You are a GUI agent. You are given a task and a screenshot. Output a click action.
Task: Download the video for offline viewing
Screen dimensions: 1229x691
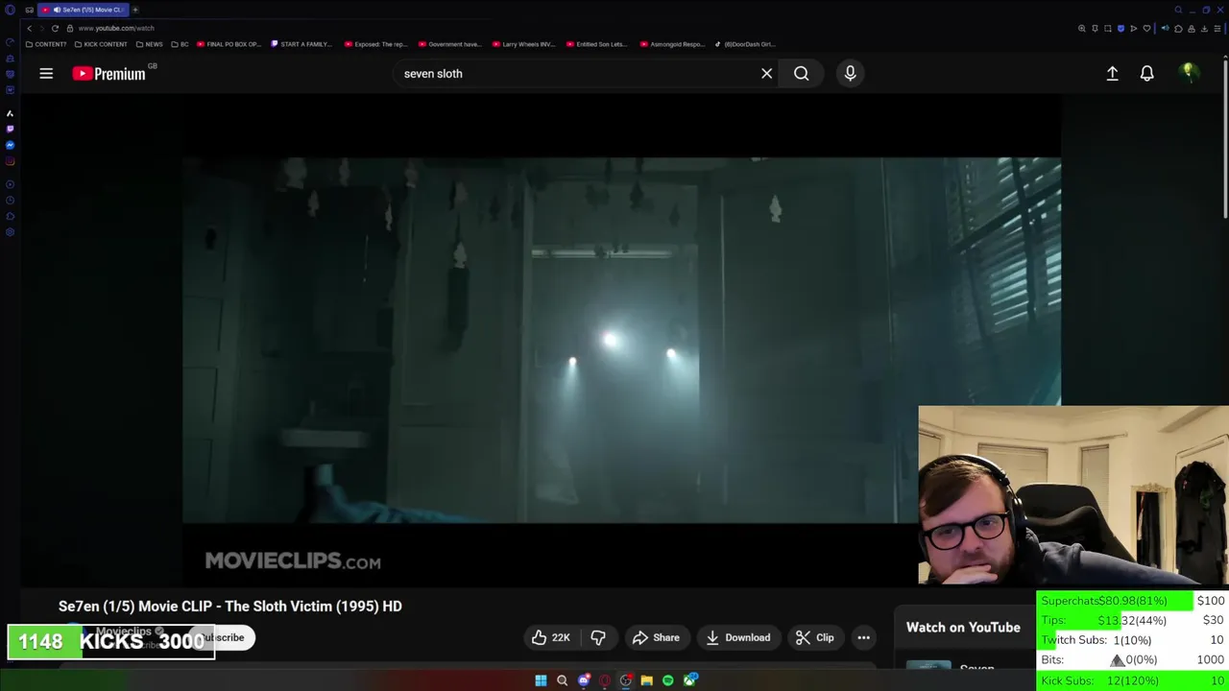[x=738, y=637]
